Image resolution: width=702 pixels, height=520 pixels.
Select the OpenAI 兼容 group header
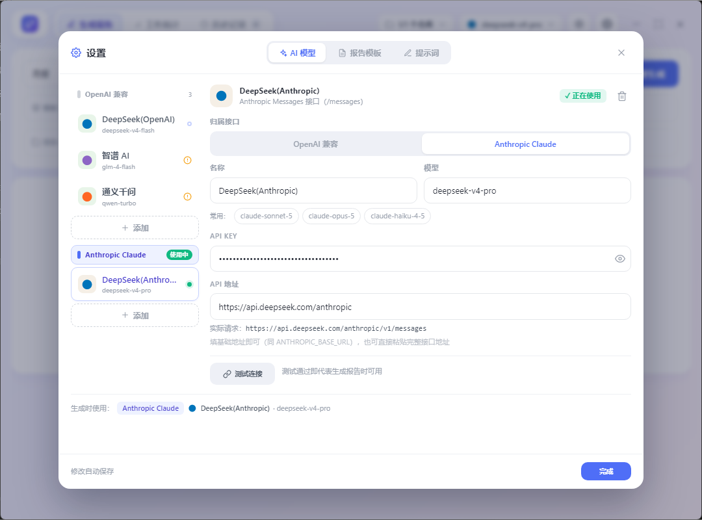point(135,94)
